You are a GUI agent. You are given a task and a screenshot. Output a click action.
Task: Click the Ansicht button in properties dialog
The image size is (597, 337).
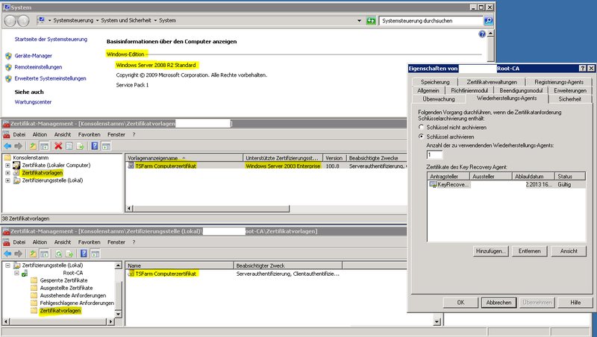coord(569,251)
